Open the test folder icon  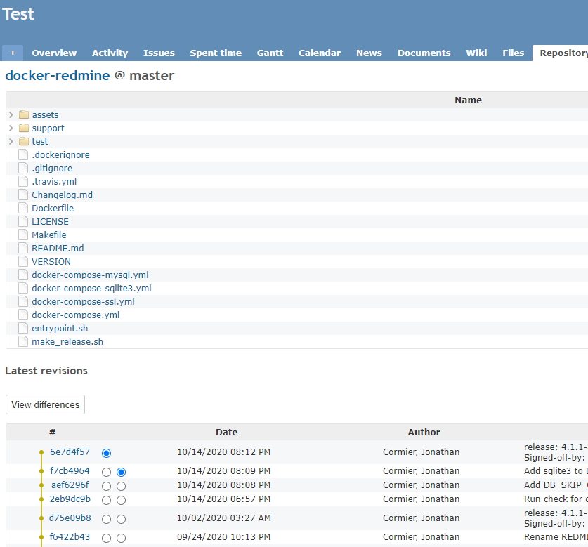[24, 141]
